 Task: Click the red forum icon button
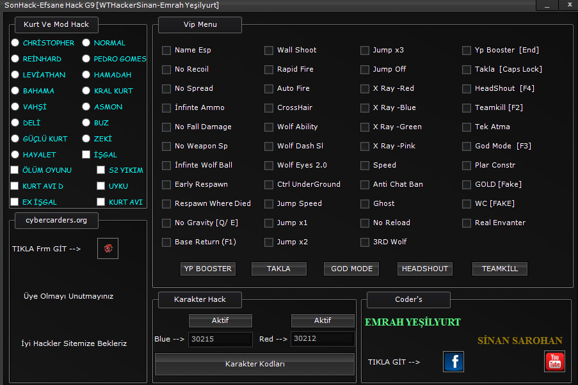click(x=108, y=248)
